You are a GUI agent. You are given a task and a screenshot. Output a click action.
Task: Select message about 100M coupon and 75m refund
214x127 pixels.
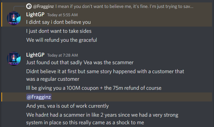click(94, 88)
